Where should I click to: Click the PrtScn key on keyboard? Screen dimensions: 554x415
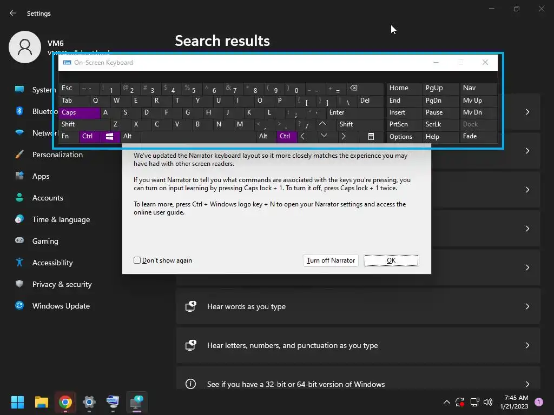tap(404, 124)
